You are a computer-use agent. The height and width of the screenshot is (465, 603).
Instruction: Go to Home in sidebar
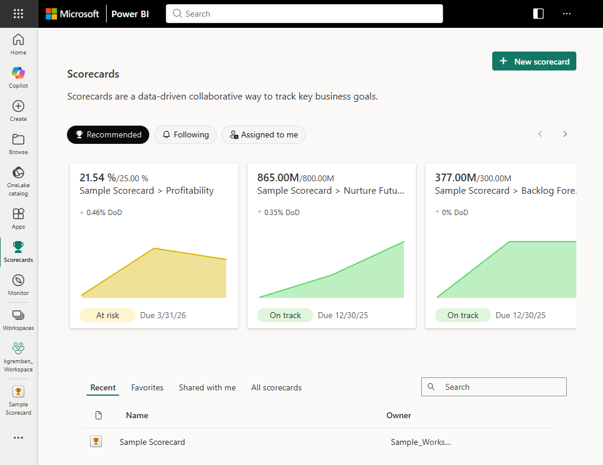(18, 44)
